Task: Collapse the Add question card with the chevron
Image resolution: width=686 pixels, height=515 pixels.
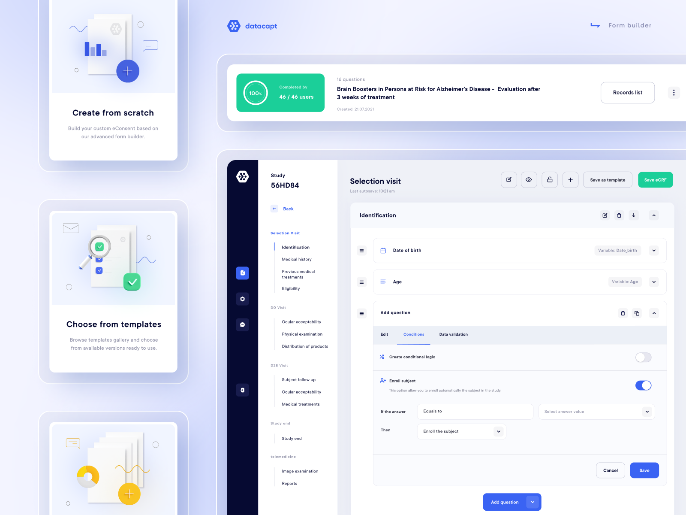Action: (x=654, y=313)
